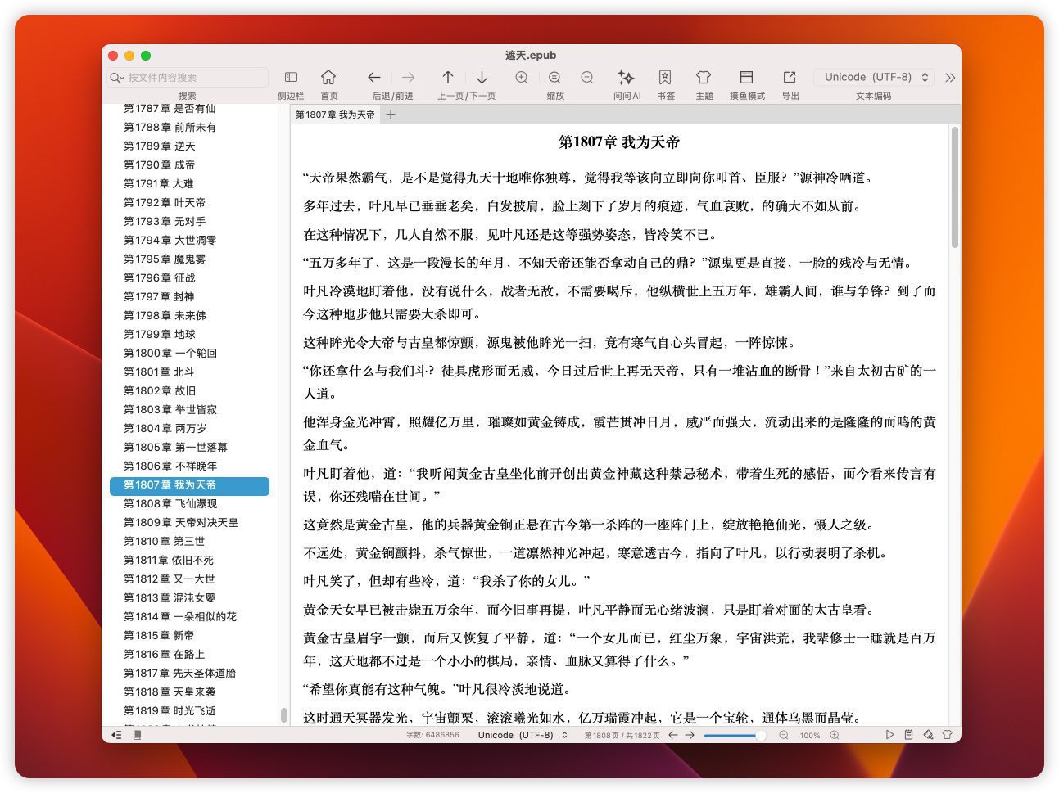1059x793 pixels.
Task: Click the export (导出) icon
Action: tap(790, 78)
